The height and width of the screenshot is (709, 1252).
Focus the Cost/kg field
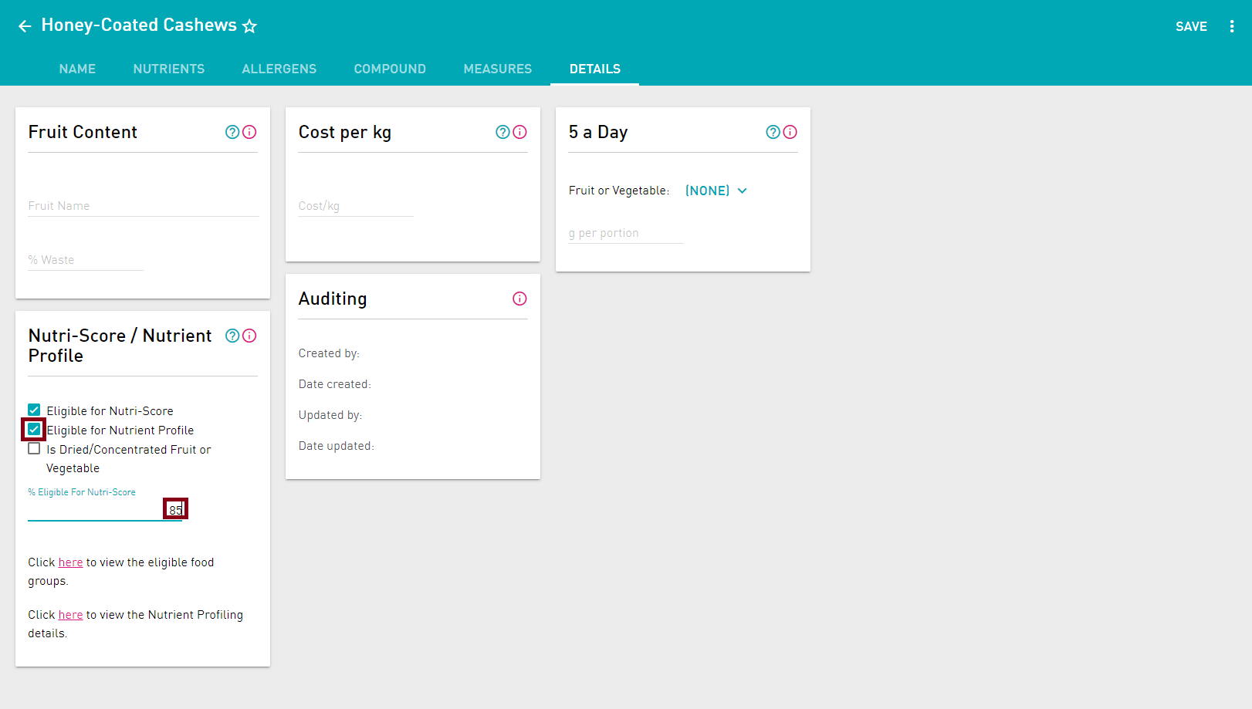click(x=356, y=206)
